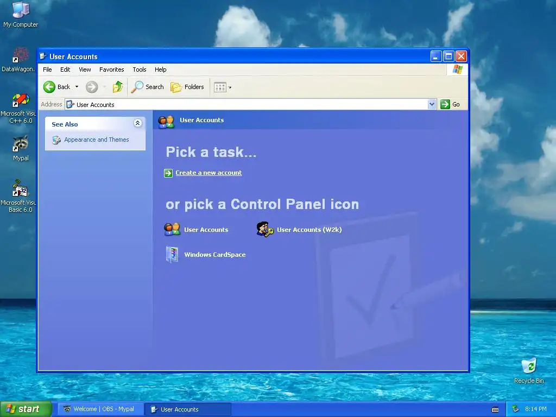556x417 pixels.
Task: Click the User Accounts (W2k) label
Action: coord(309,230)
